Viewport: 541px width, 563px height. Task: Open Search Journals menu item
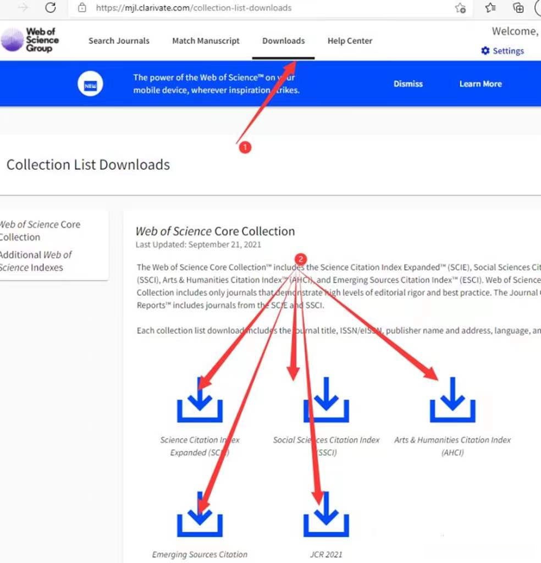(x=119, y=41)
